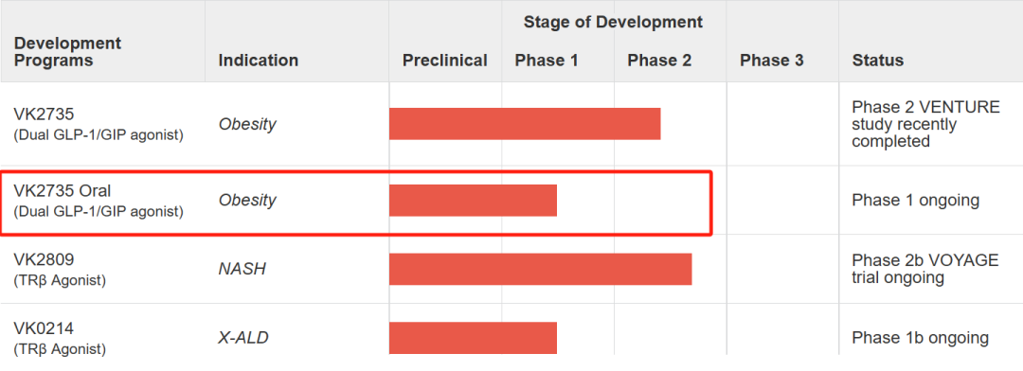Screen dimensions: 1023x371
Task: Select the Status column header
Action: [x=877, y=61]
